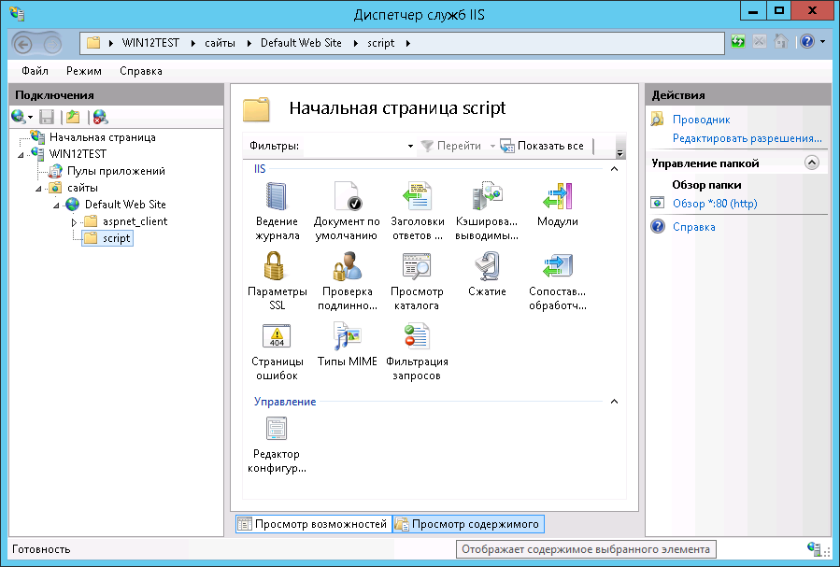Select Пулы приложений in connections tree

116,171
